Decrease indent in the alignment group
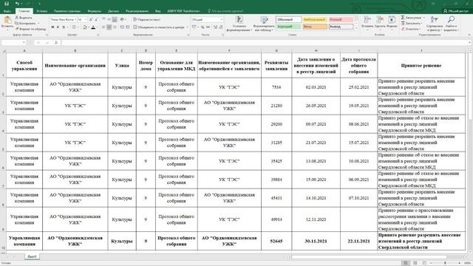 (x=122, y=27)
